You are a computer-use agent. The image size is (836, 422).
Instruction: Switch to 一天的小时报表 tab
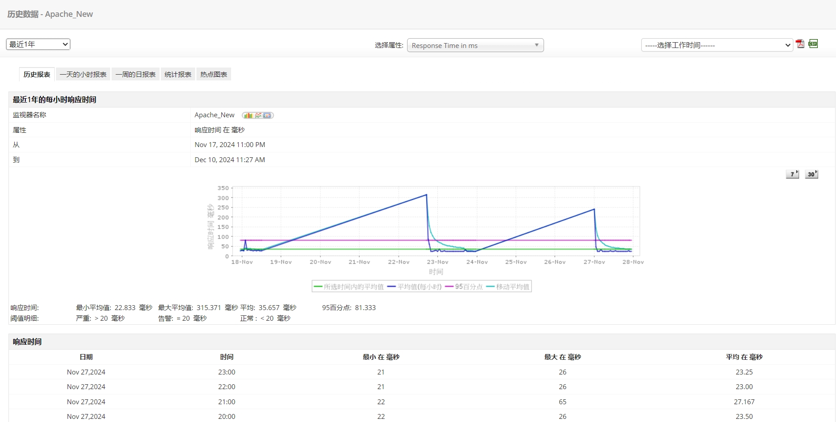click(83, 75)
